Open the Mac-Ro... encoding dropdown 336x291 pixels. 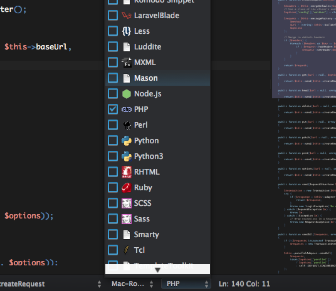point(132,284)
